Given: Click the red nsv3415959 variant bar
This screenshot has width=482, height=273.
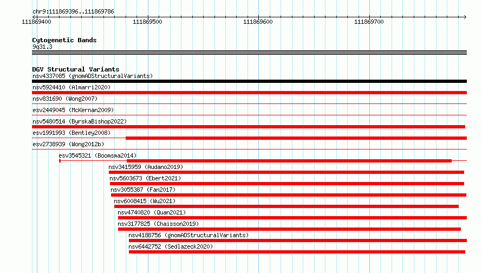Looking at the screenshot, I should point(286,172).
